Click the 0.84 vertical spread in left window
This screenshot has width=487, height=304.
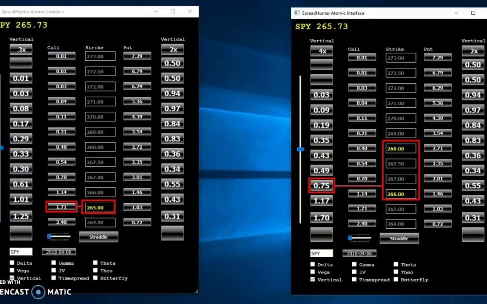(172, 124)
